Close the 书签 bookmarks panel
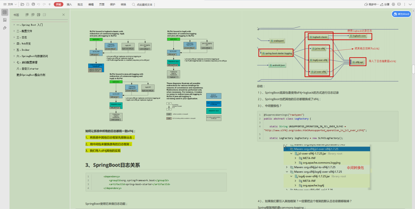The image size is (415, 209). pos(64,15)
